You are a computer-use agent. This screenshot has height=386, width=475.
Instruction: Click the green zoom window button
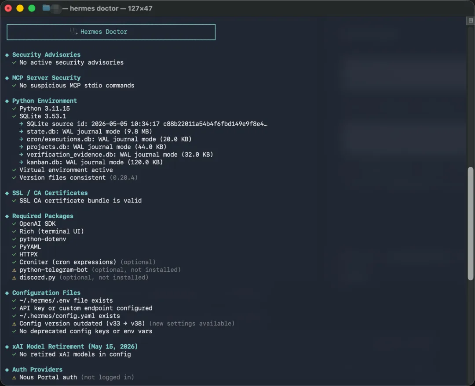click(32, 8)
